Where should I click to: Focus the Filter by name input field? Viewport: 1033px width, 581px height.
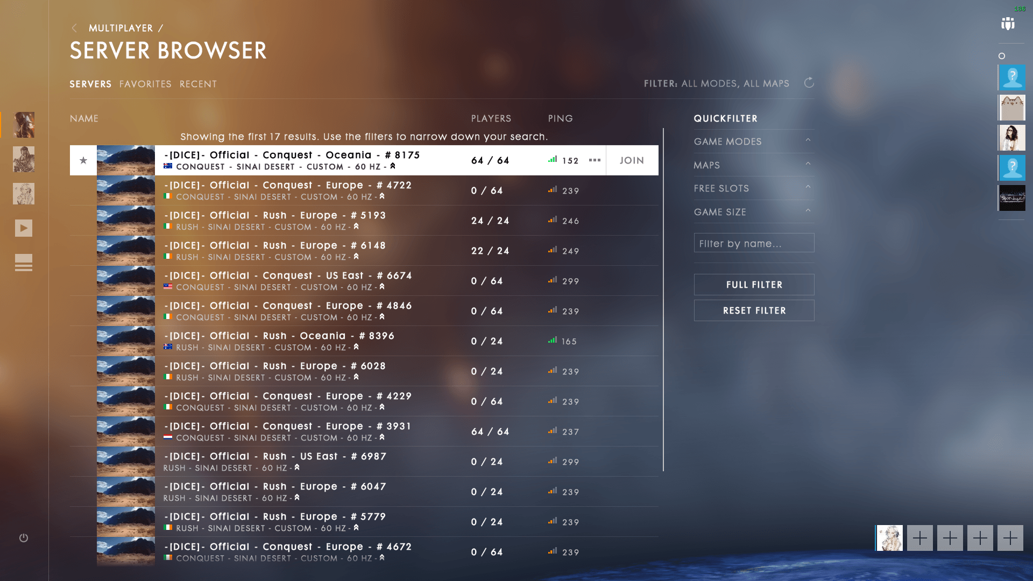754,243
